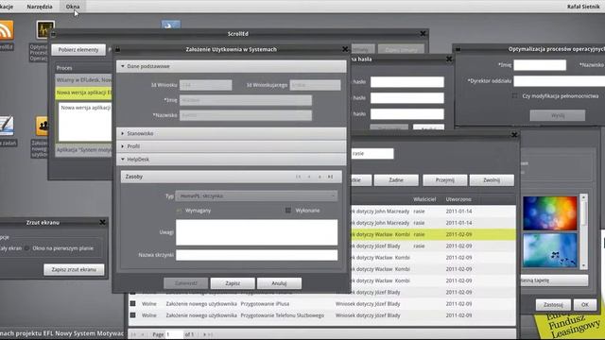The width and height of the screenshot is (605, 340).
Task: Click the Zwolnij button
Action: point(492,180)
